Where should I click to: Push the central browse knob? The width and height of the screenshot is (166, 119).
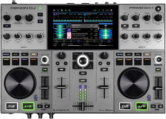(x=83, y=61)
